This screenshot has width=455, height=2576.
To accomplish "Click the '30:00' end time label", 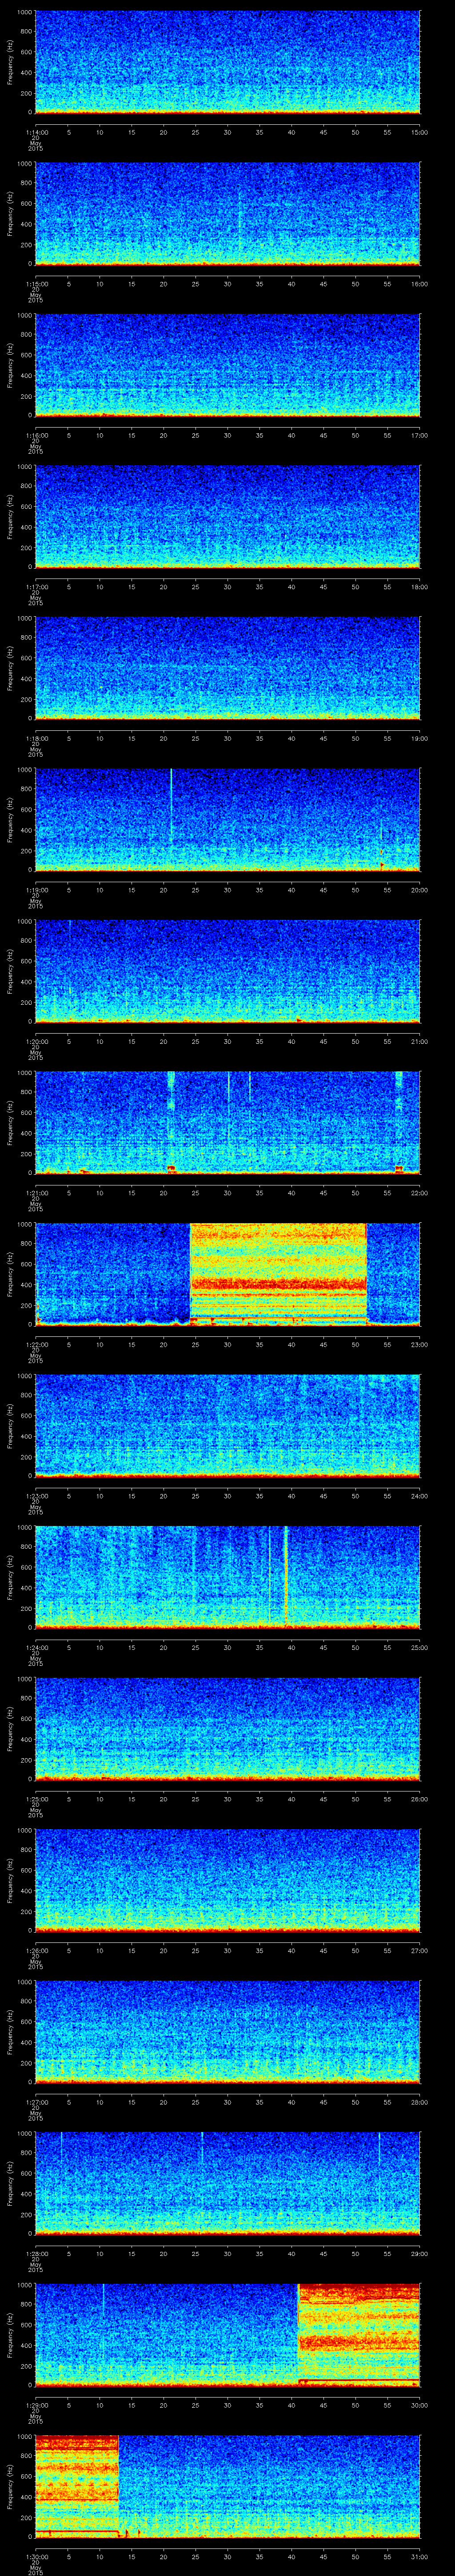I will pyautogui.click(x=420, y=2405).
